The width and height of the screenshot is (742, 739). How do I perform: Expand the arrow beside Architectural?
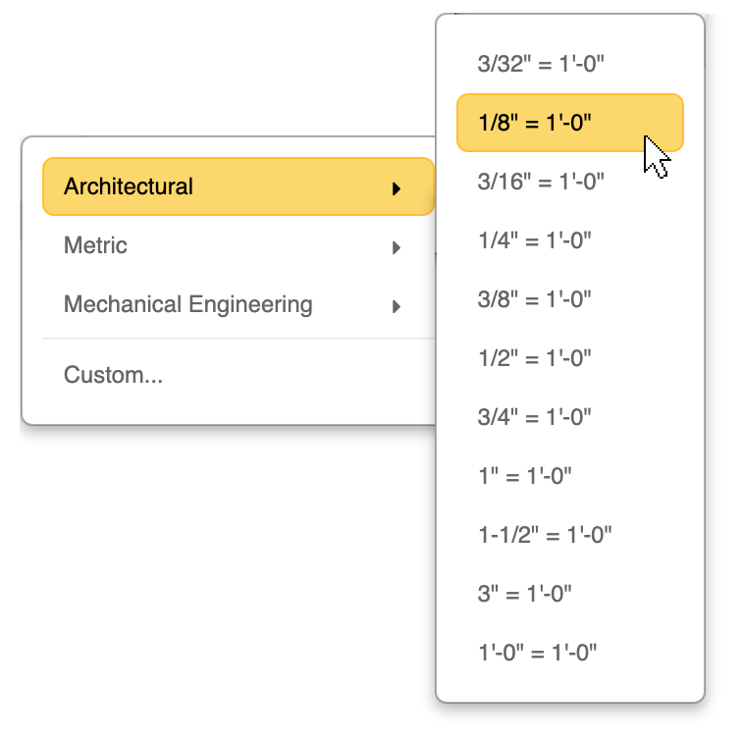(x=397, y=188)
